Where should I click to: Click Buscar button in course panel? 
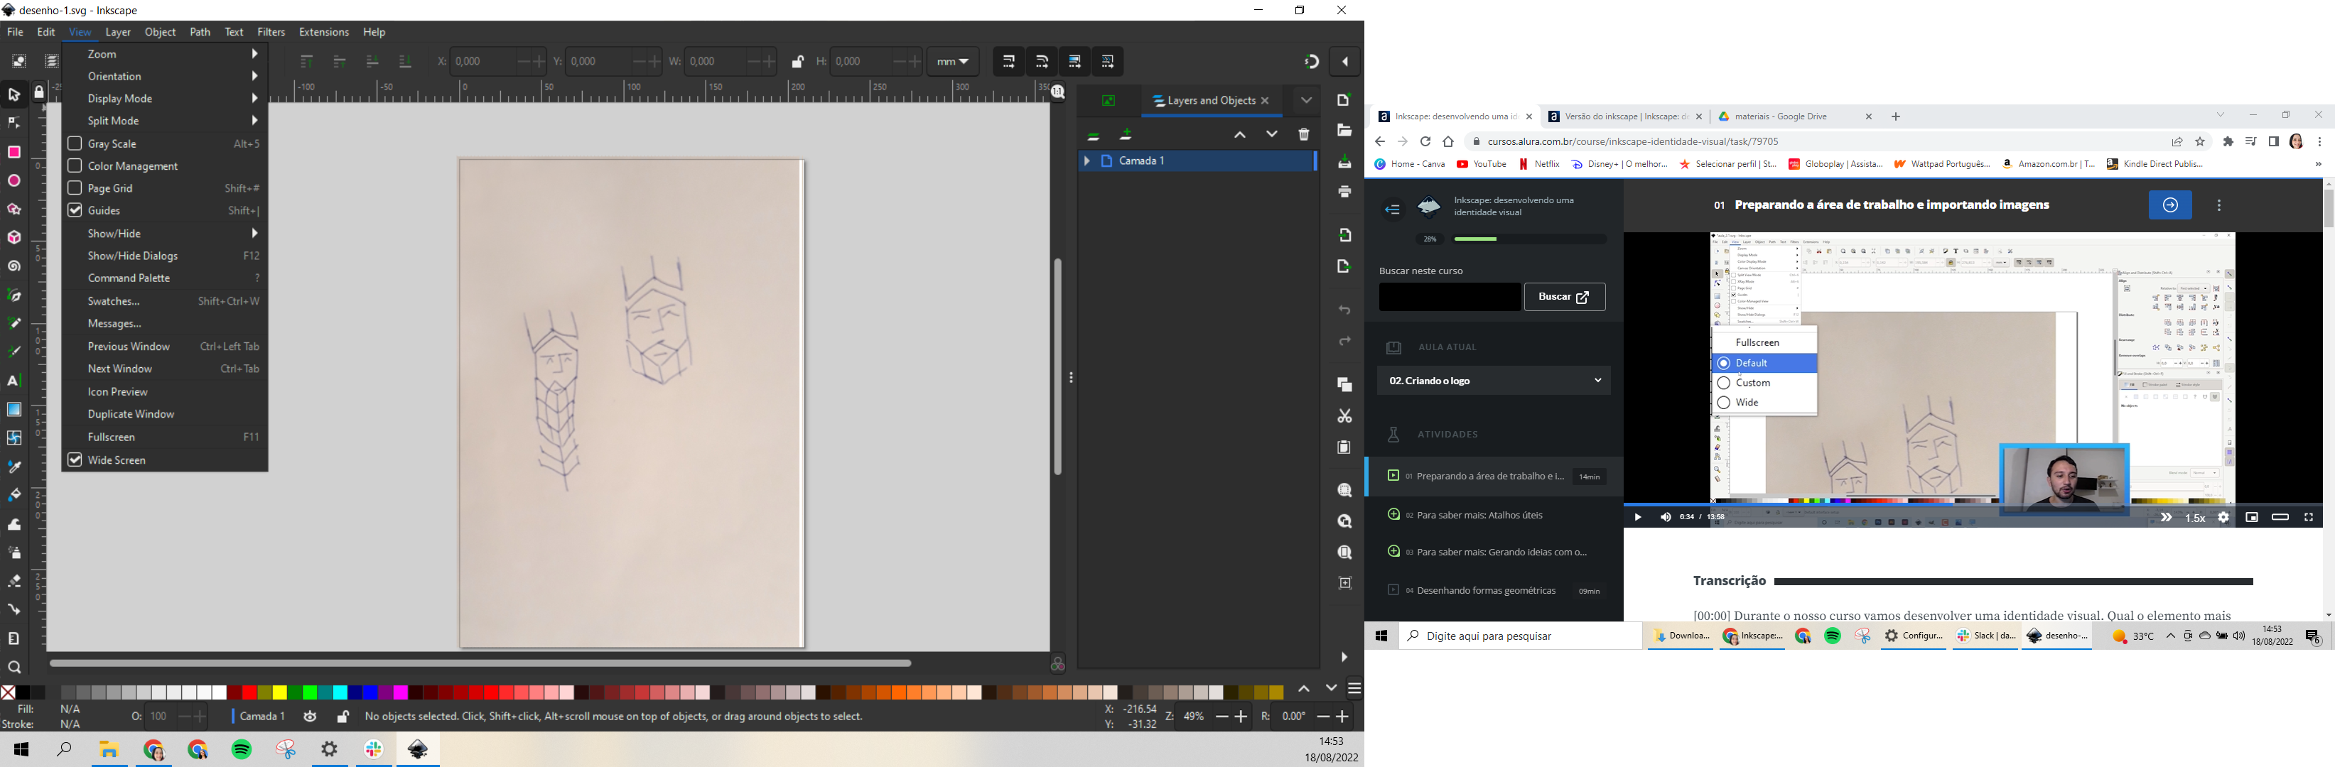[x=1563, y=296]
